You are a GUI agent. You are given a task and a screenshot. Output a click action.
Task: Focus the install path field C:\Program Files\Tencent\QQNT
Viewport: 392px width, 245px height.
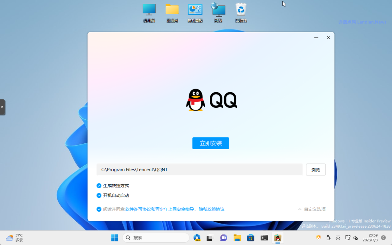pos(200,170)
